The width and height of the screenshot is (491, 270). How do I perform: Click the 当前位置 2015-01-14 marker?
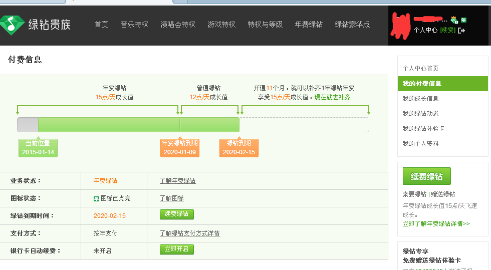[x=38, y=148]
